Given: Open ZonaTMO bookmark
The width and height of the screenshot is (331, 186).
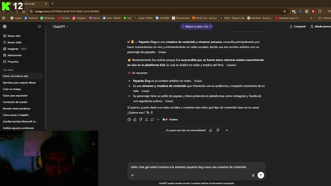Looking at the screenshot, I should (x=162, y=18).
